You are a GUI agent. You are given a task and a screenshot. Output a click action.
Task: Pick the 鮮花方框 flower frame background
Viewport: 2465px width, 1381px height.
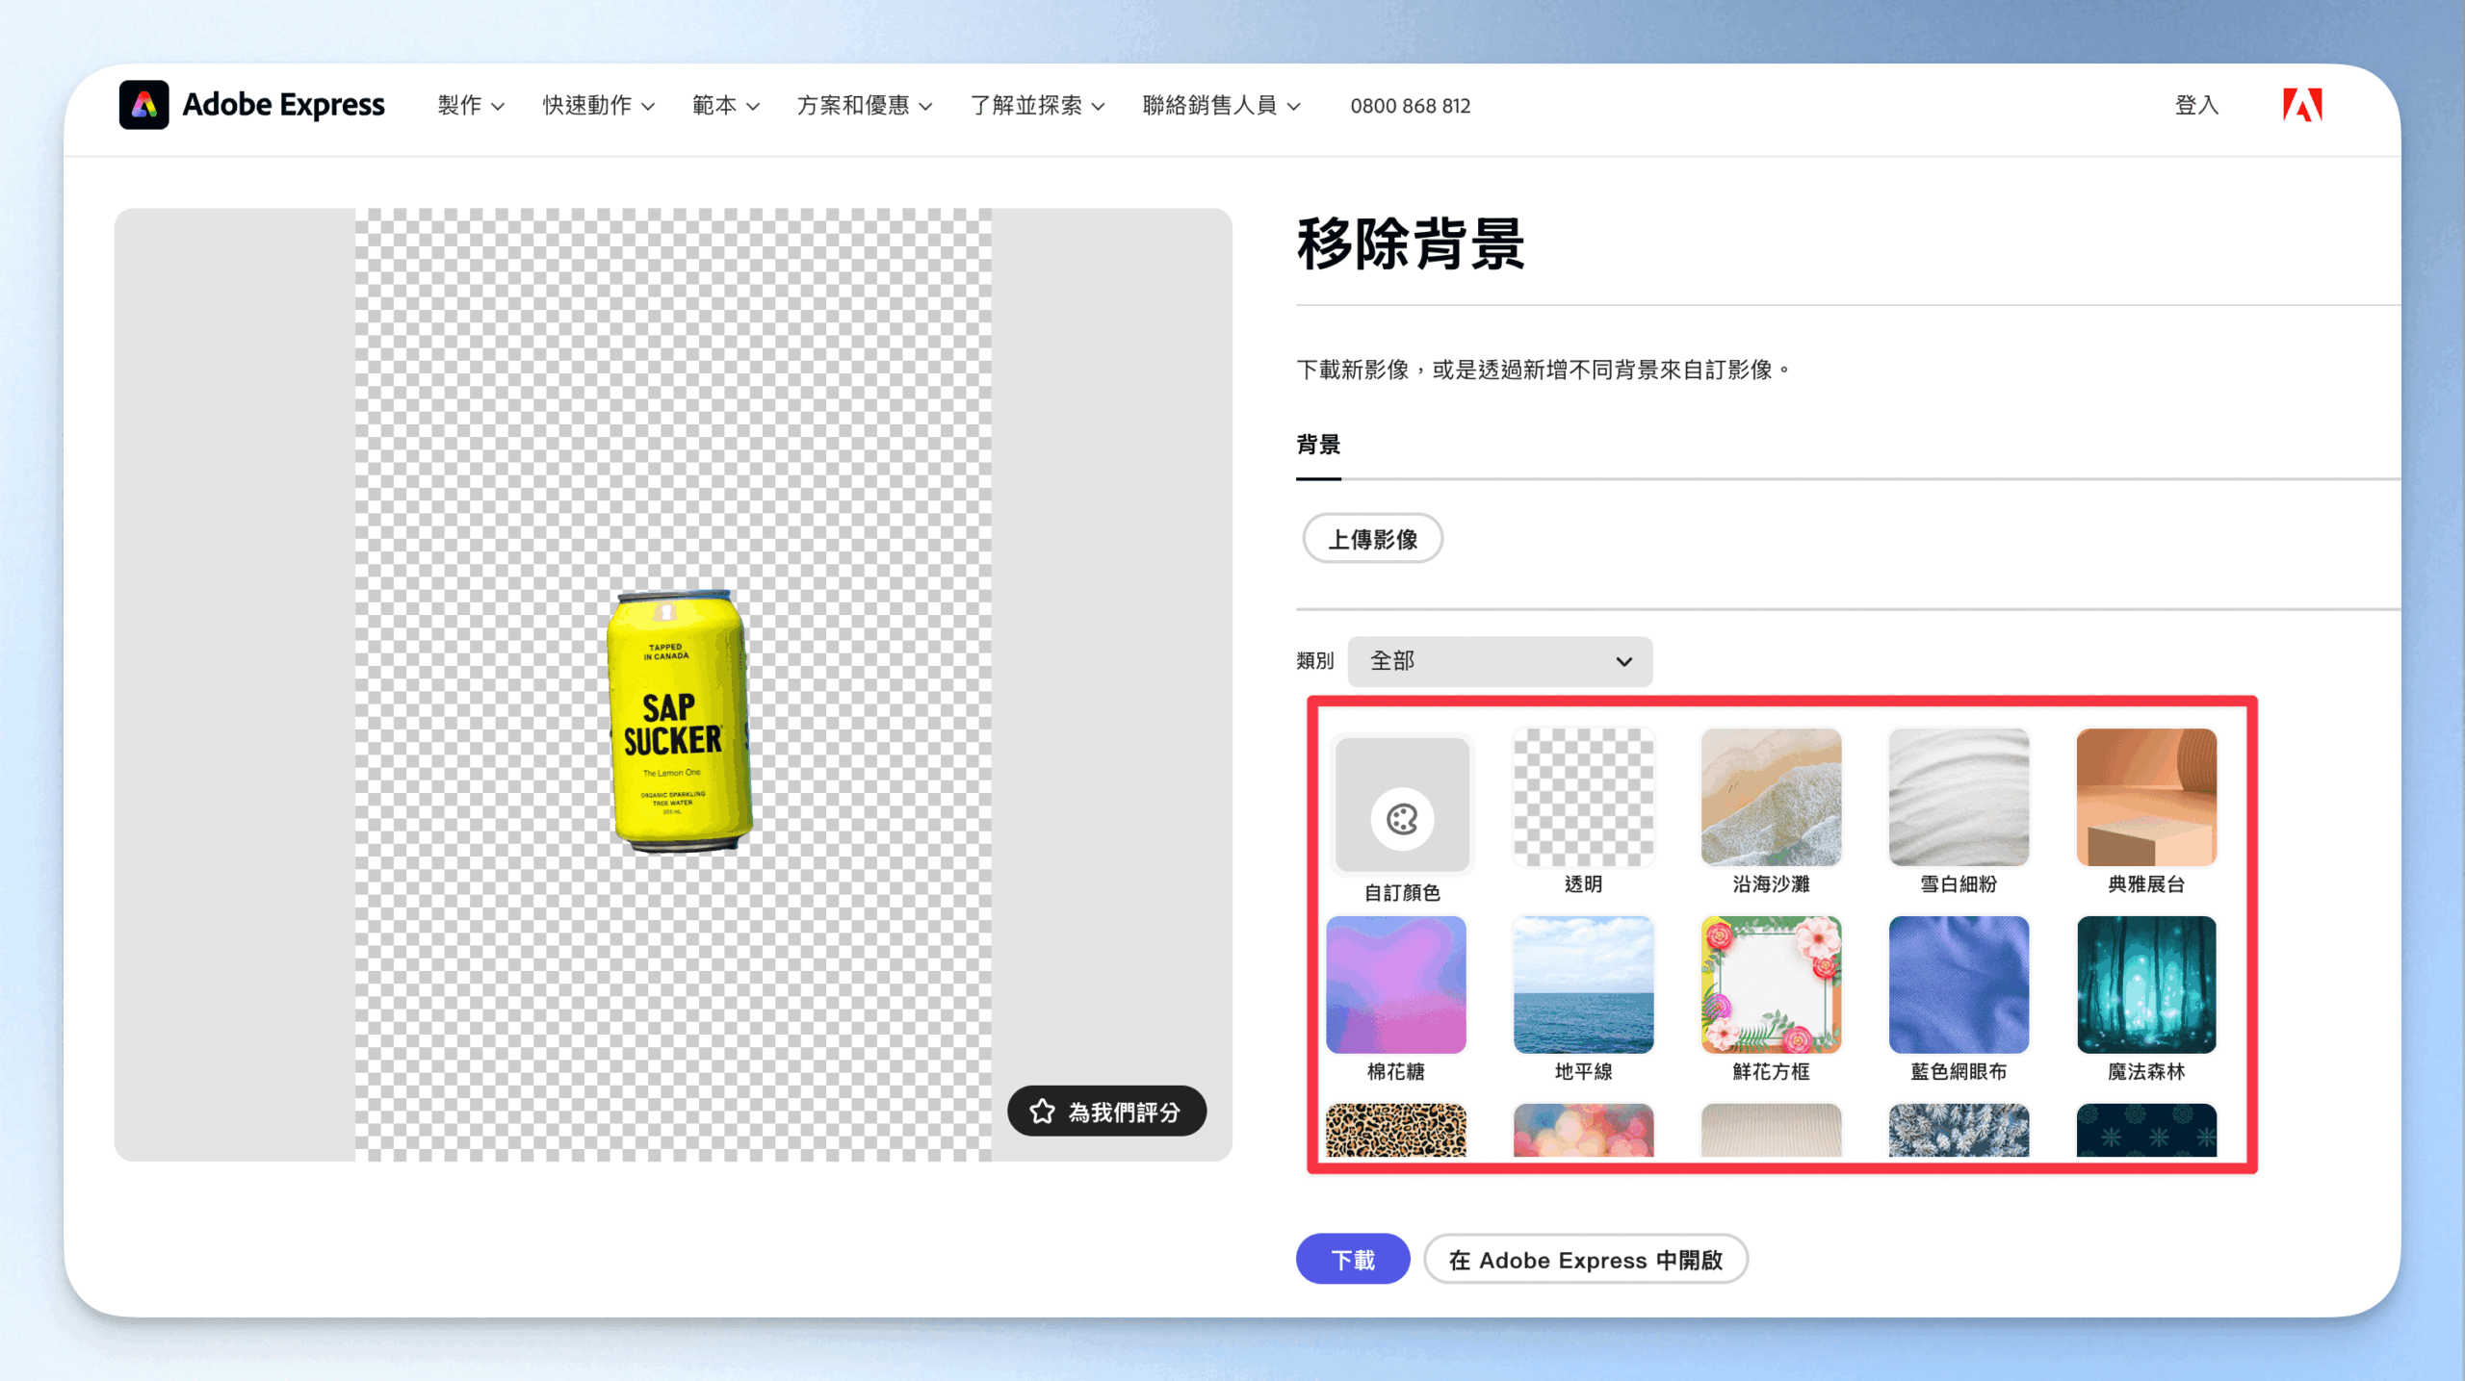(x=1770, y=985)
